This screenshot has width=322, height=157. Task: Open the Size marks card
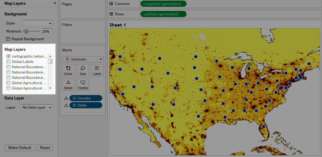(83, 70)
